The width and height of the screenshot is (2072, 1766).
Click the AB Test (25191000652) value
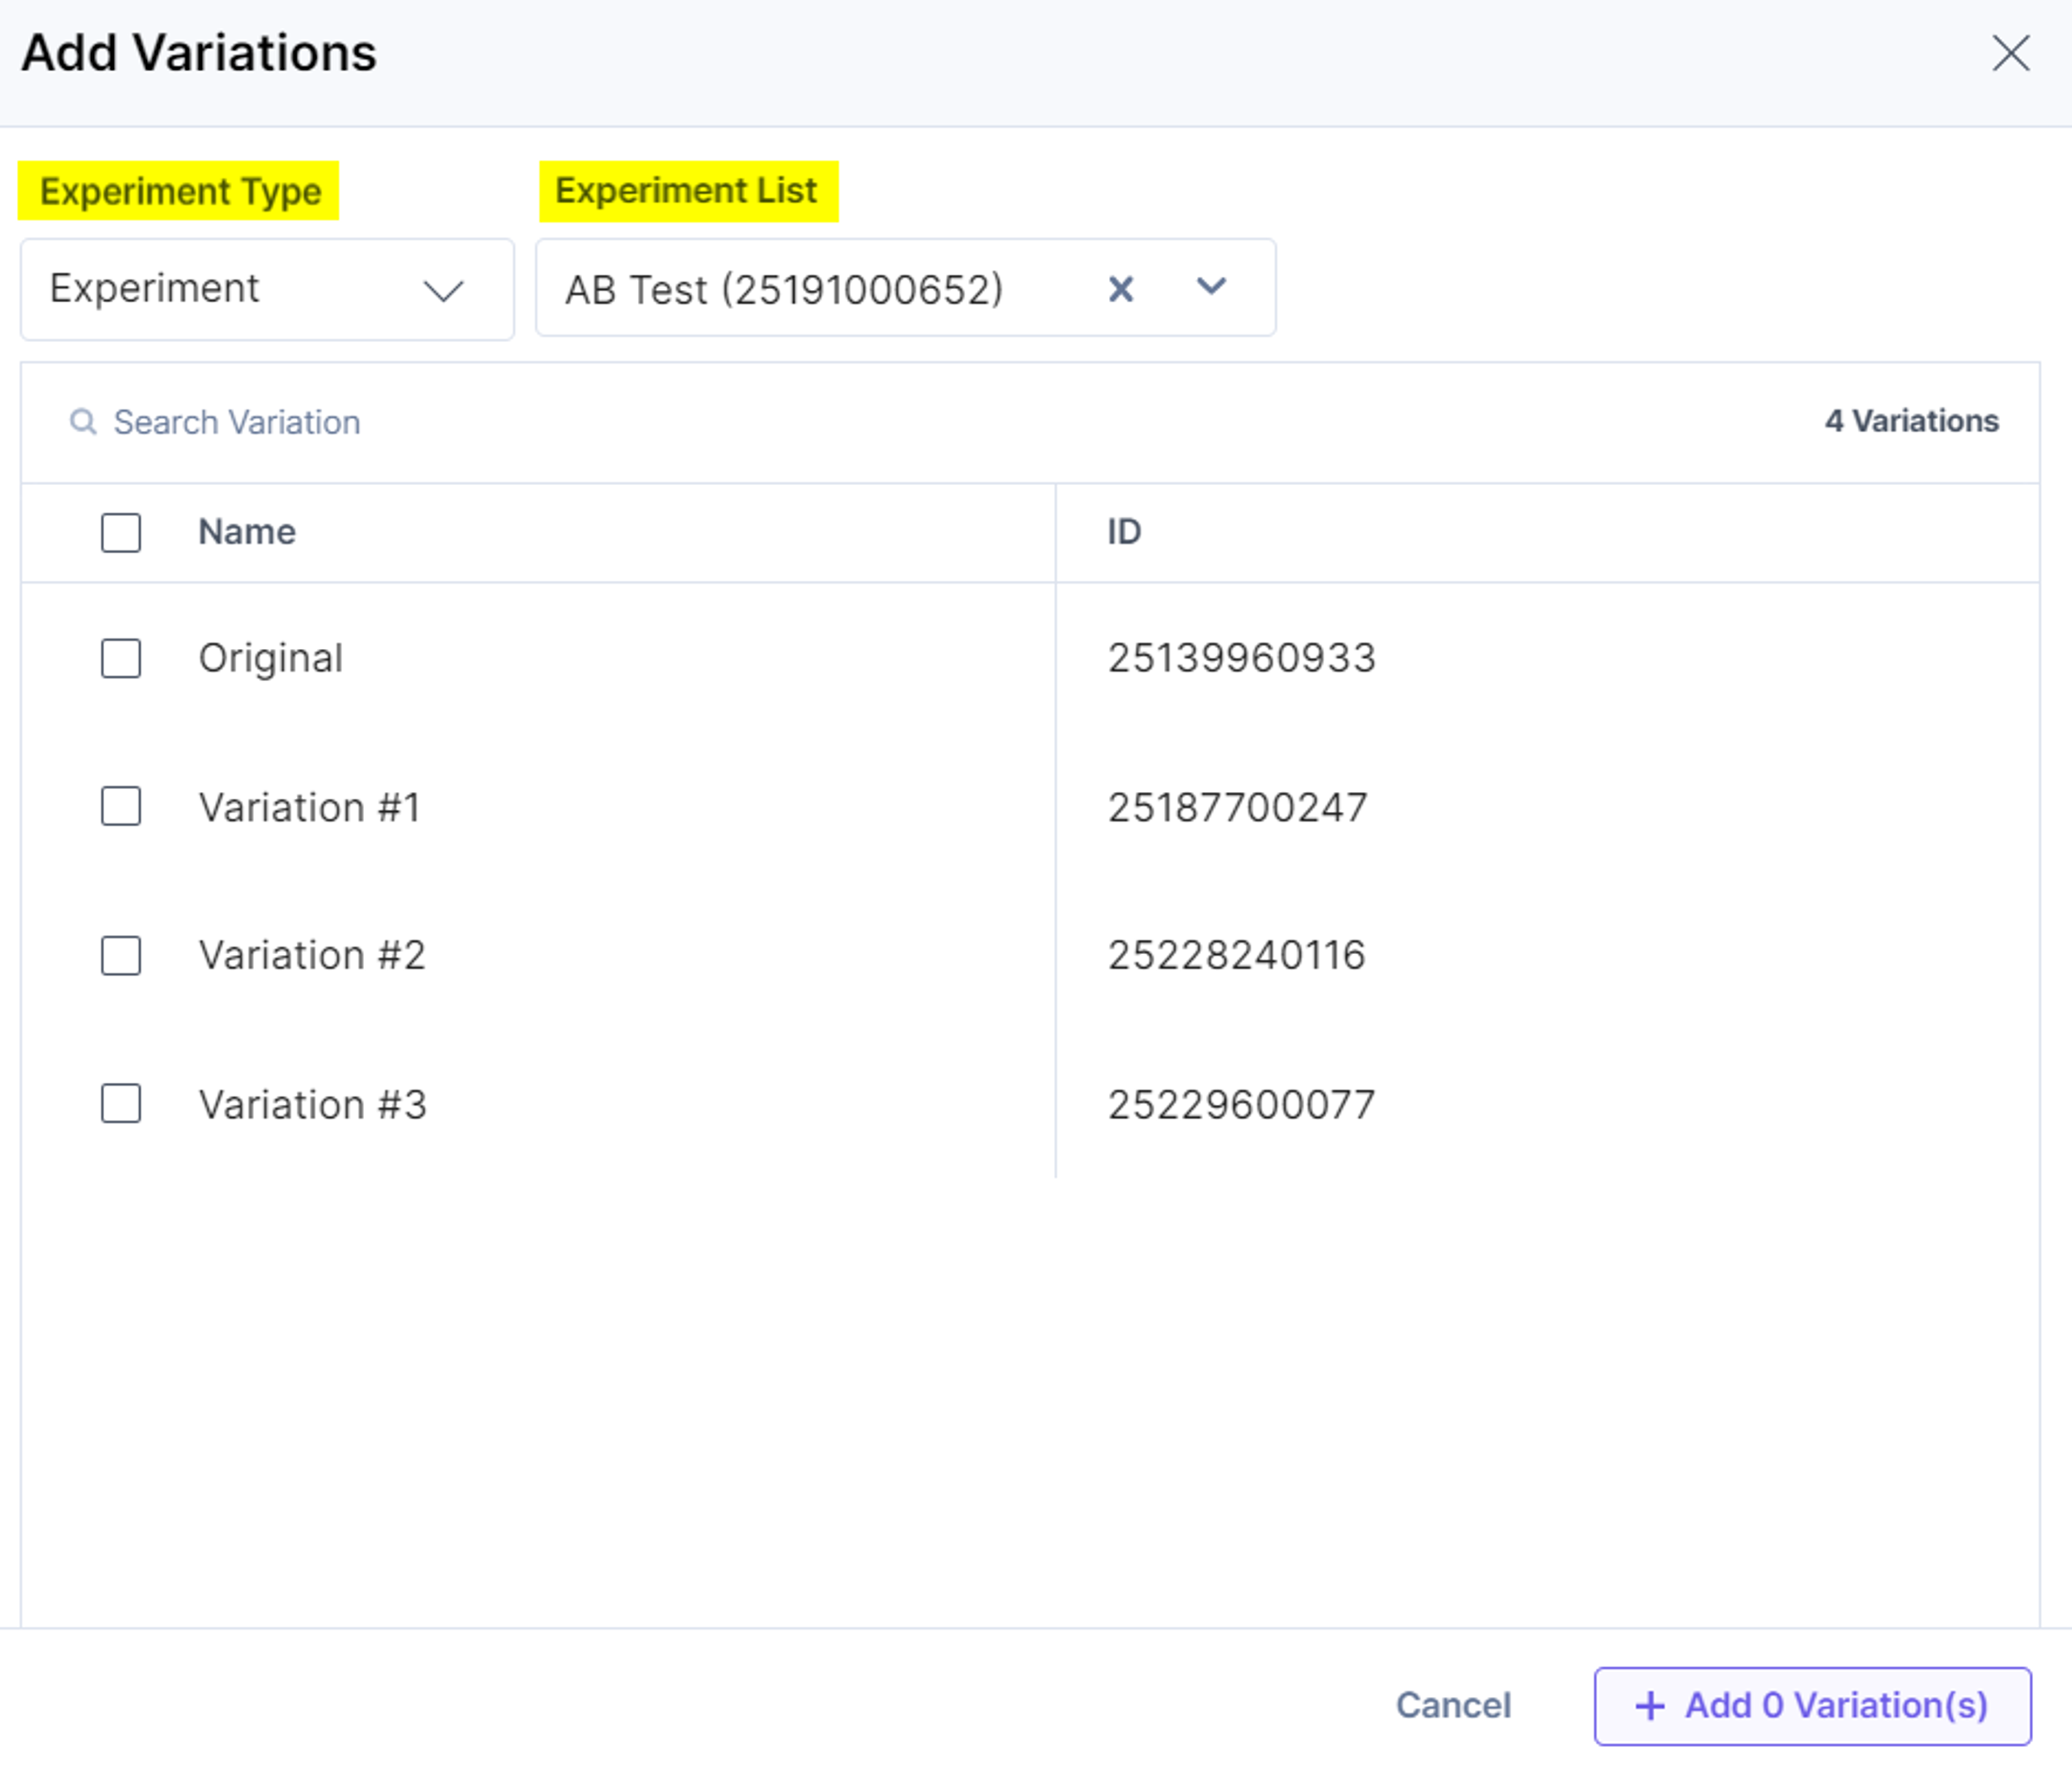pyautogui.click(x=784, y=290)
